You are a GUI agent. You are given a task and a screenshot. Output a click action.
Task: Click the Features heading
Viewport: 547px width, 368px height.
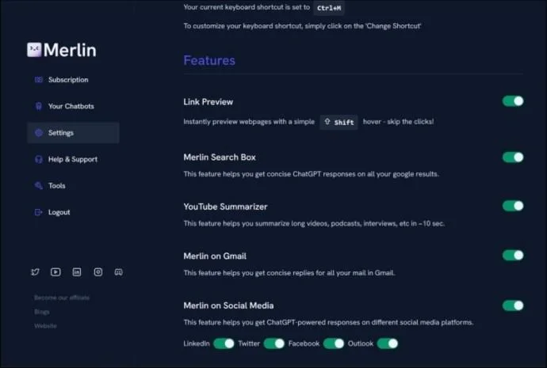pyautogui.click(x=209, y=61)
